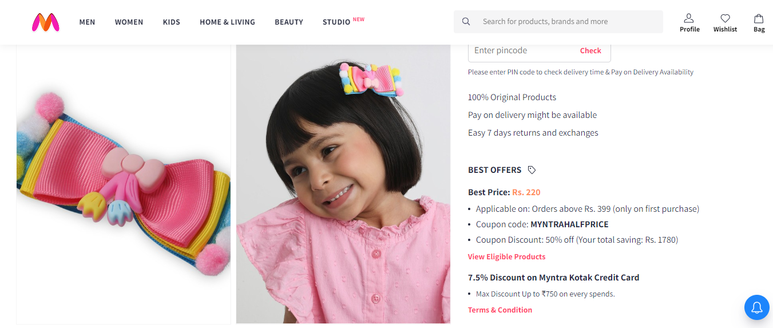Click the search magnifier icon
Screen dimensions: 773x328
[x=466, y=22]
